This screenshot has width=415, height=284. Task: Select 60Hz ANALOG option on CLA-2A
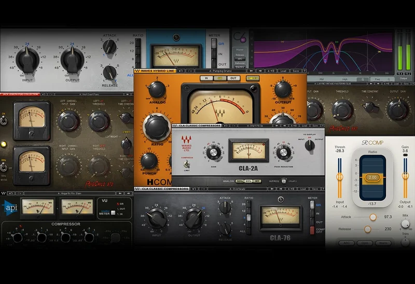coord(248,181)
